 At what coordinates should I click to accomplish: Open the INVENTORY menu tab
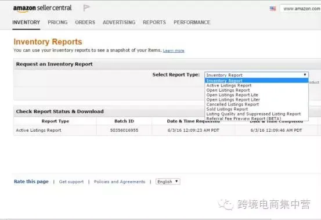point(26,22)
